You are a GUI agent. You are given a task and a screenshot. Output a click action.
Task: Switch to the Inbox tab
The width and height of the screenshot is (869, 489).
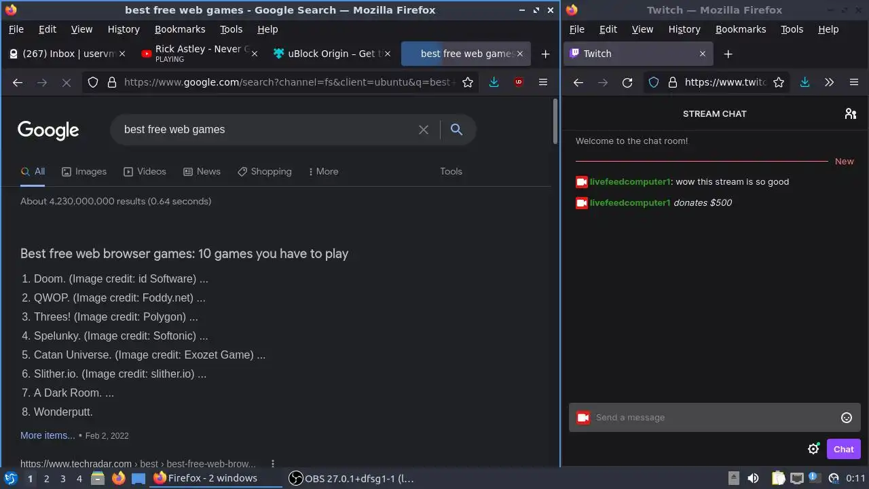[x=67, y=54]
